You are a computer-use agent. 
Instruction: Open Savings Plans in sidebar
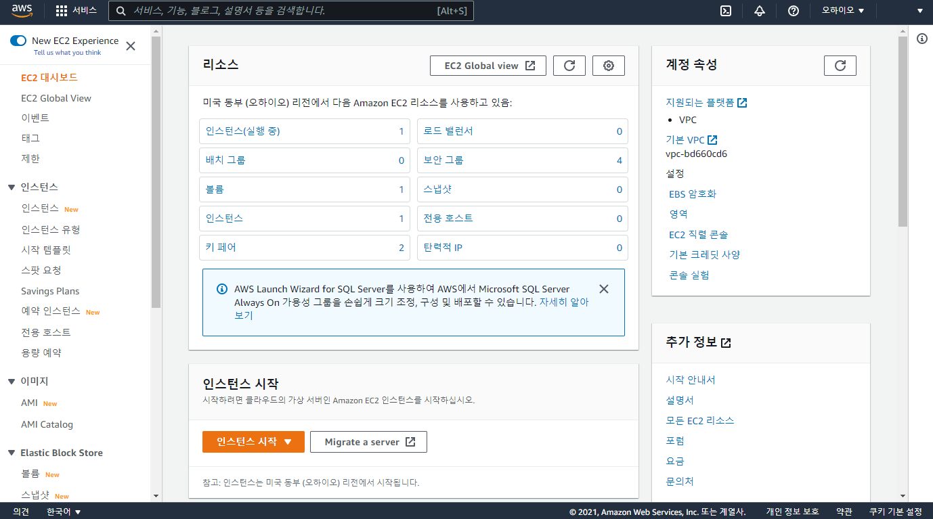pyautogui.click(x=50, y=291)
